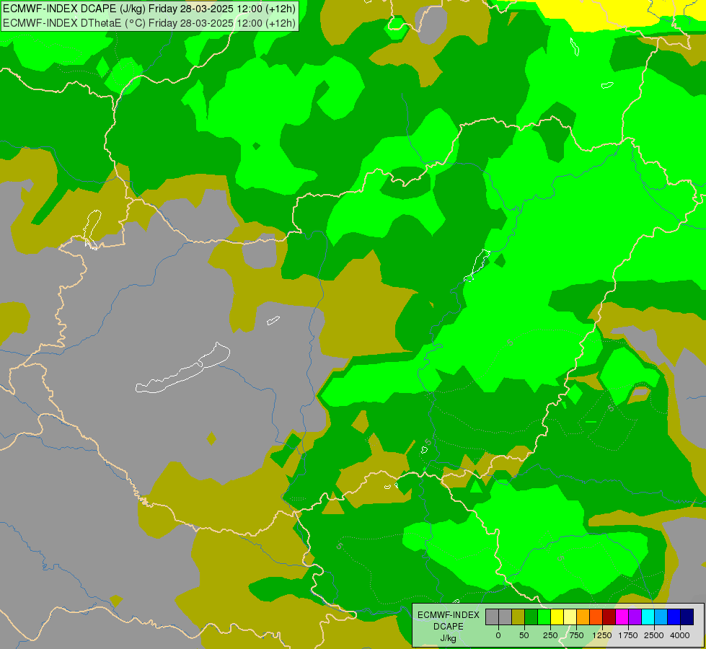This screenshot has height=649, width=706.
Task: Click the legend ECMWF-INDEX label
Action: pyautogui.click(x=449, y=615)
